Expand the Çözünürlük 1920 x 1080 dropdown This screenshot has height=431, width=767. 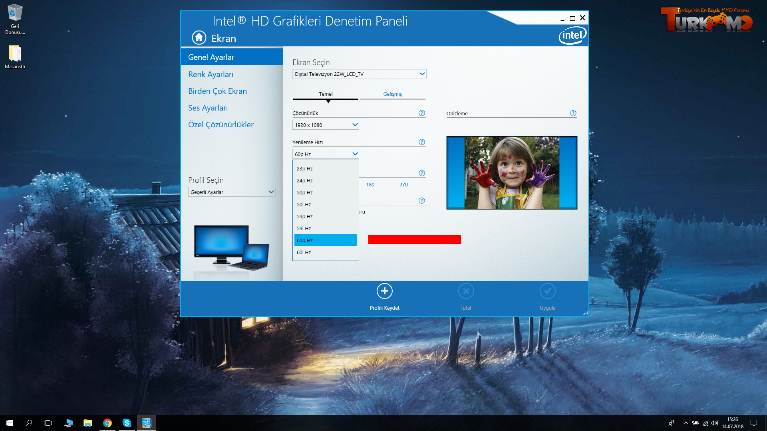(x=326, y=125)
